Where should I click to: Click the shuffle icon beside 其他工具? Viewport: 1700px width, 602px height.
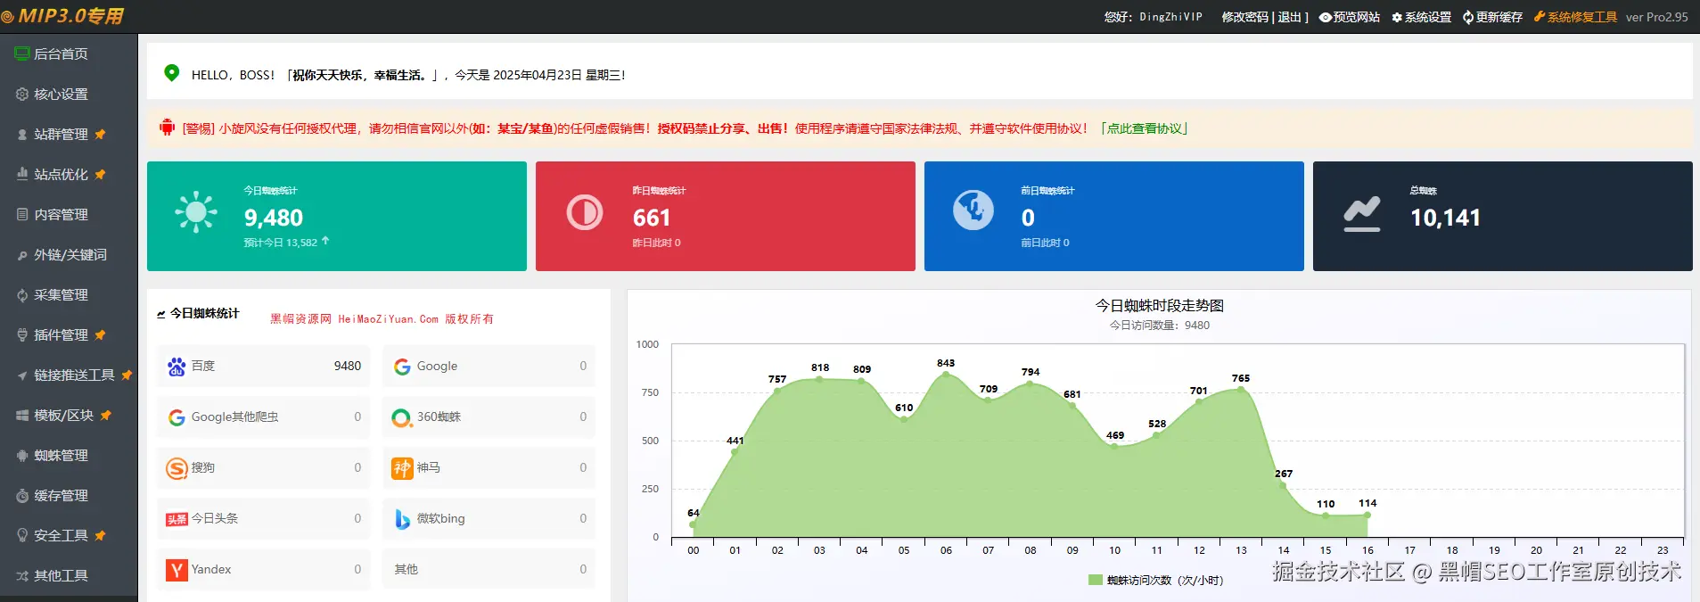[x=22, y=575]
